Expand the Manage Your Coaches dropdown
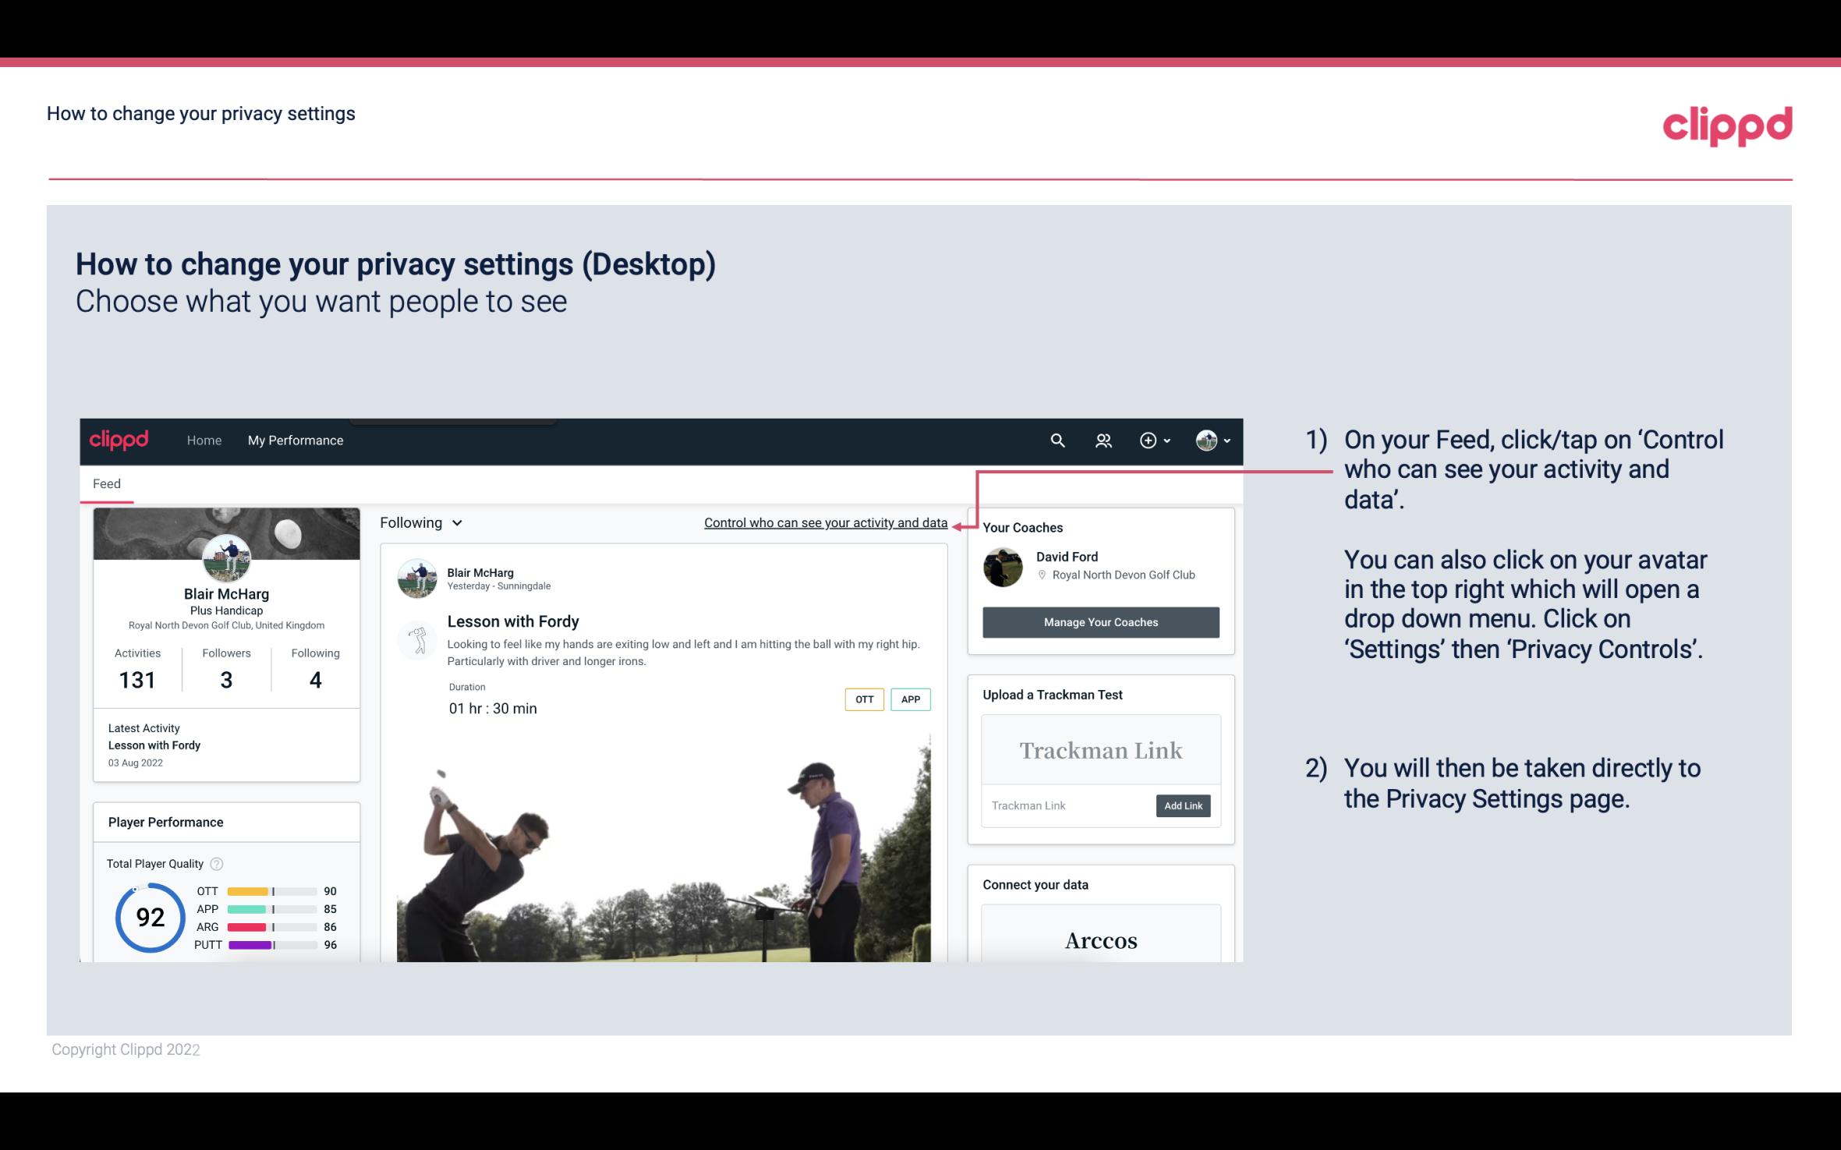 tap(1101, 621)
